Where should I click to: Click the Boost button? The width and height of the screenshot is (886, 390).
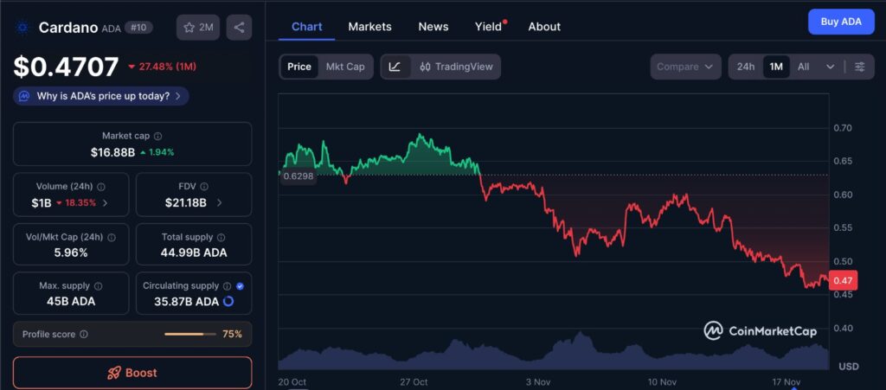(x=132, y=373)
